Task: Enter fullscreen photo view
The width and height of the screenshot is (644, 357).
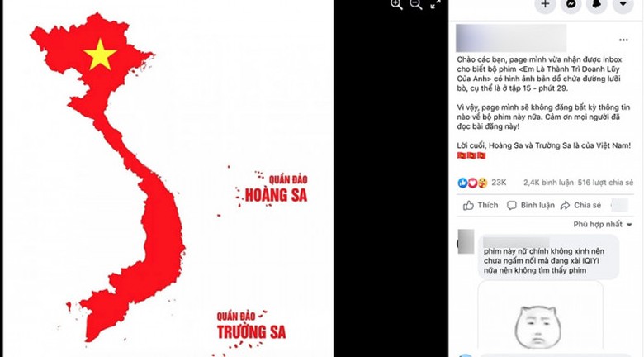Action: click(436, 4)
